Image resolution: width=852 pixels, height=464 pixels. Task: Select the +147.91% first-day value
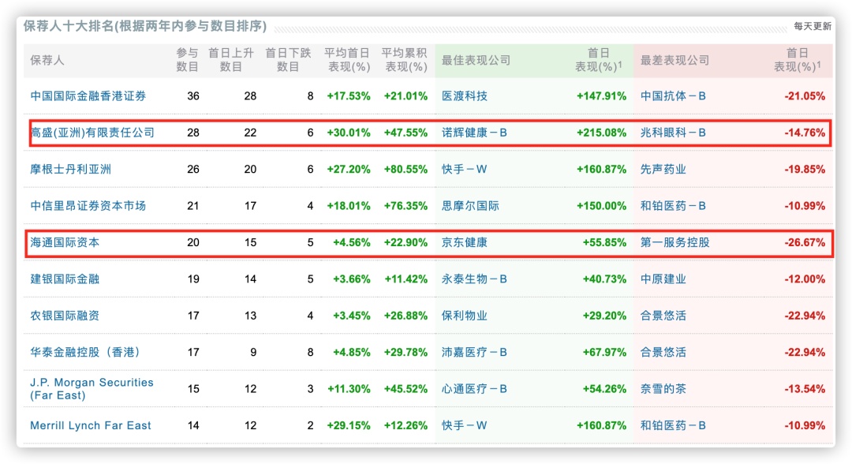(x=601, y=96)
